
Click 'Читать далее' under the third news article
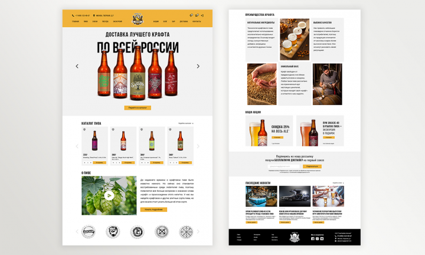[318, 222]
